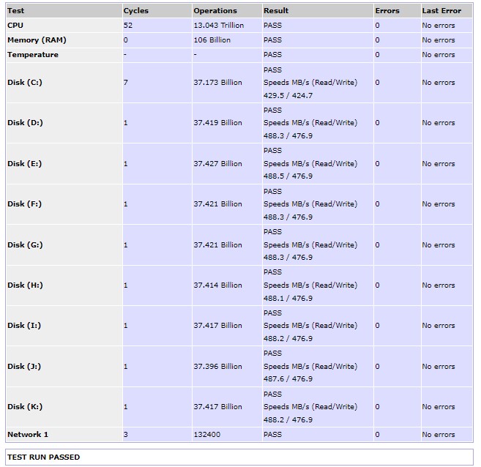The image size is (481, 467).
Task: Click the 429.5 / 424.7 speed value
Action: click(288, 96)
